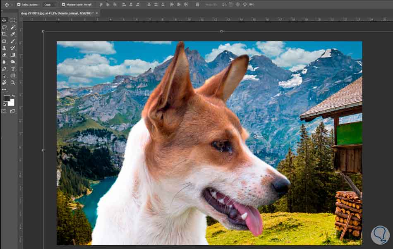393x249 pixels.
Task: Switch to the dog jpg document tab
Action: point(57,13)
